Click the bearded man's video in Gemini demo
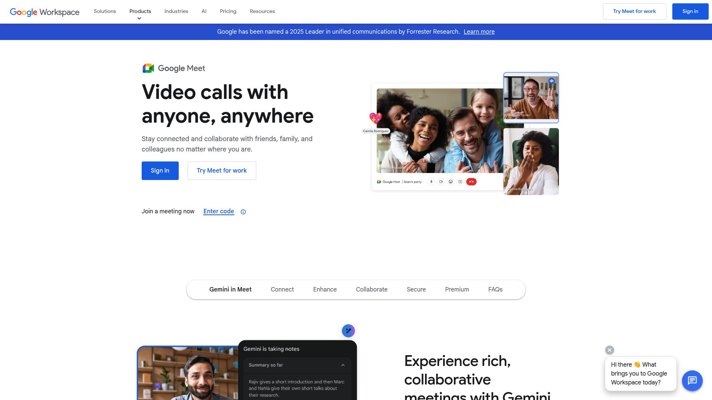This screenshot has width=712, height=400. [x=188, y=373]
